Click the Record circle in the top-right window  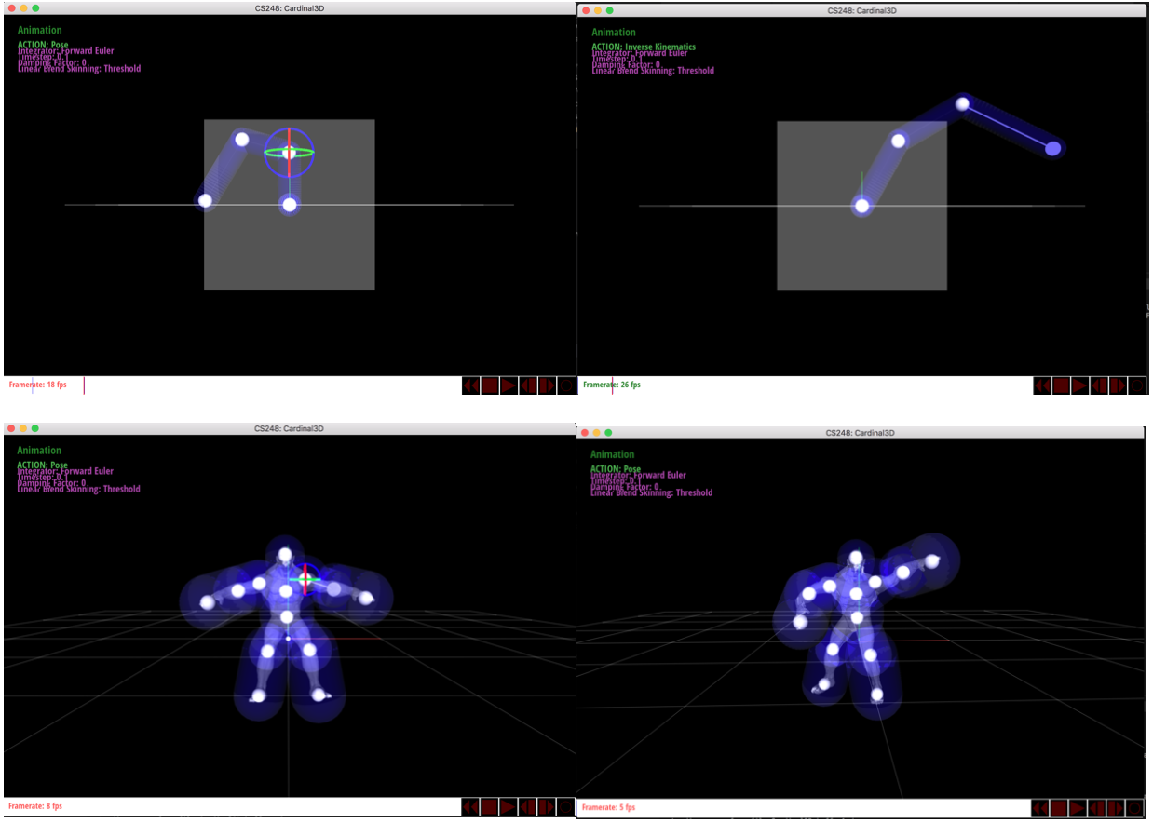click(1137, 385)
